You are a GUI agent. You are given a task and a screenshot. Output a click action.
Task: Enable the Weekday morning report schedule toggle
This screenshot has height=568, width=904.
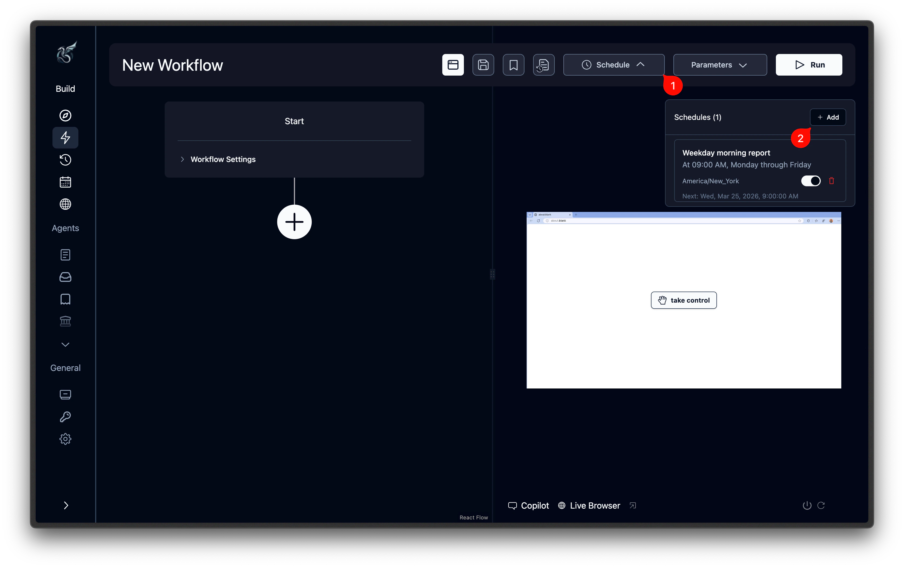coord(810,181)
